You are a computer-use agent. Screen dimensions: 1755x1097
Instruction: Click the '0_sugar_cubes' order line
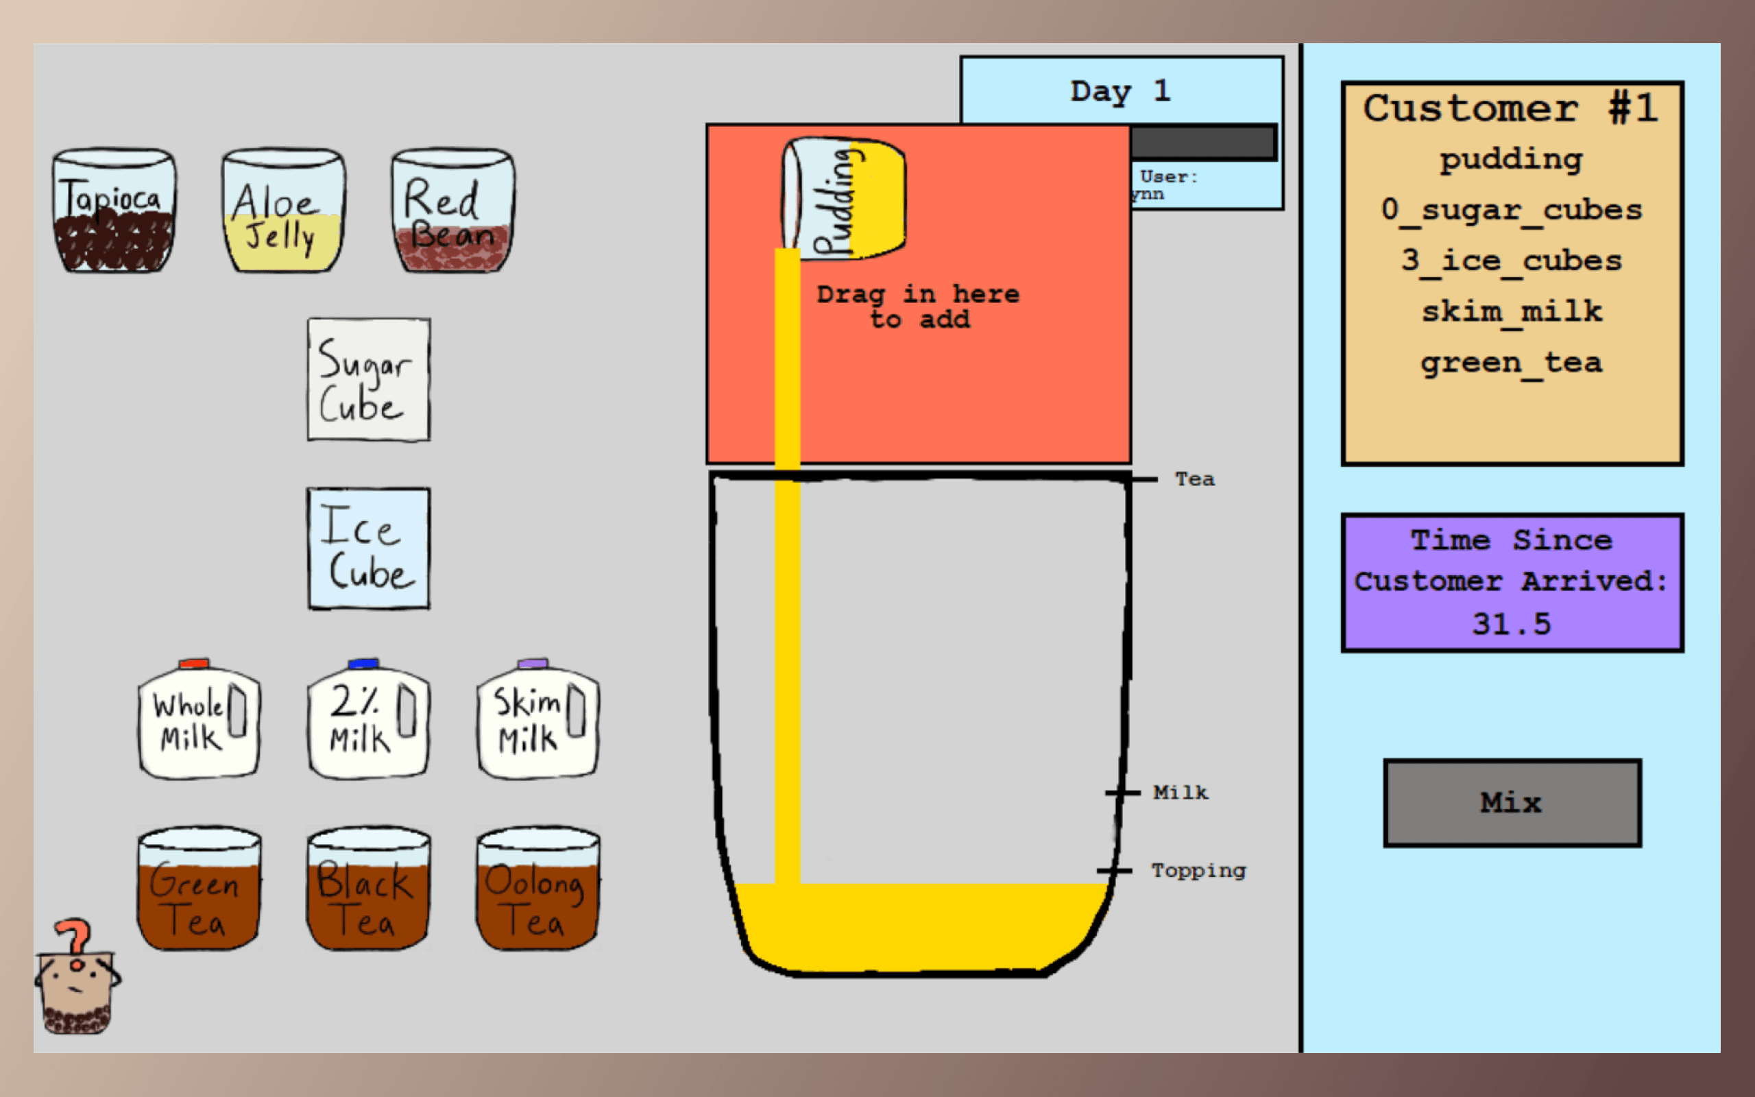coord(1512,211)
